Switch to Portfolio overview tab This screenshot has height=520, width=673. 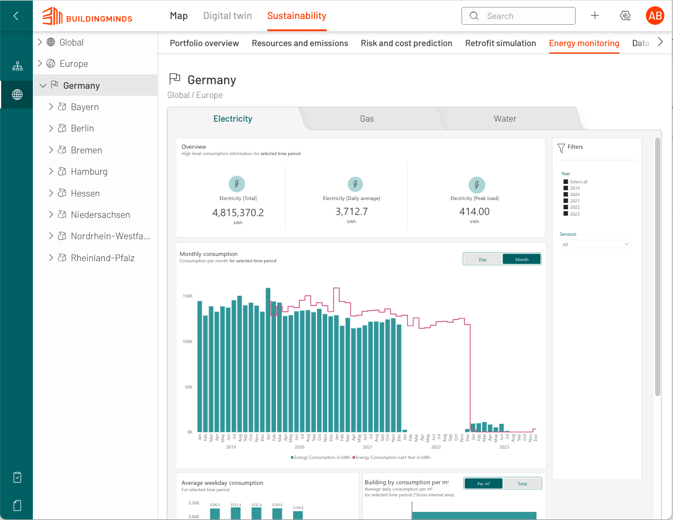pos(205,43)
